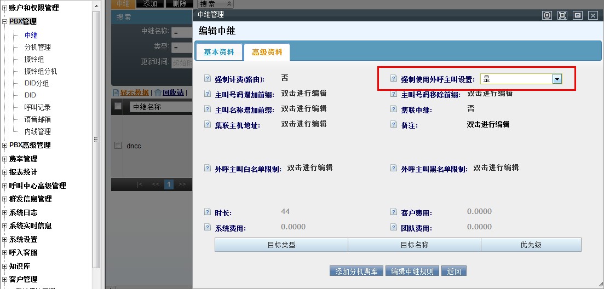The width and height of the screenshot is (604, 289).
Task: Click help icon beside 时长 field
Action: click(x=207, y=212)
